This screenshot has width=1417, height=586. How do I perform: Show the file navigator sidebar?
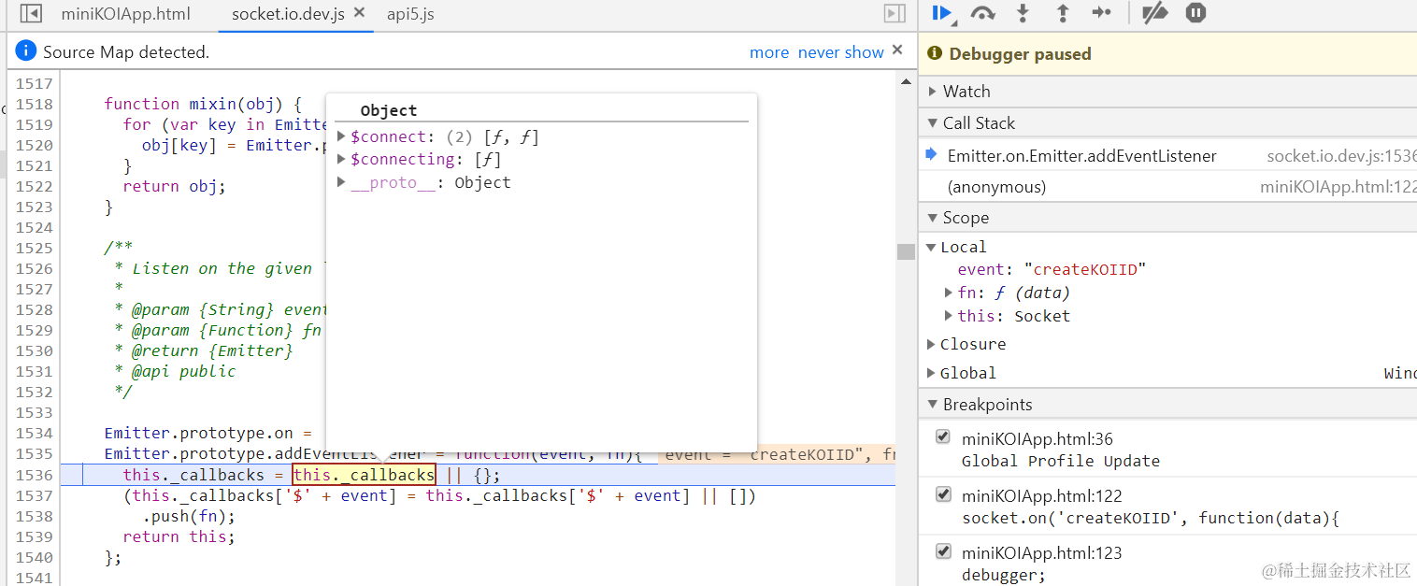pyautogui.click(x=31, y=14)
